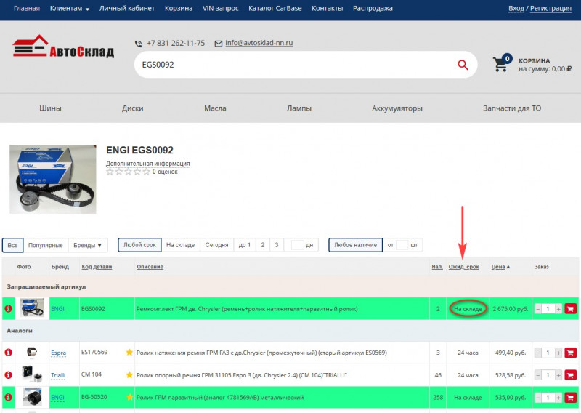Sort by 'Нал.' column
This screenshot has width=581, height=413.
point(437,267)
